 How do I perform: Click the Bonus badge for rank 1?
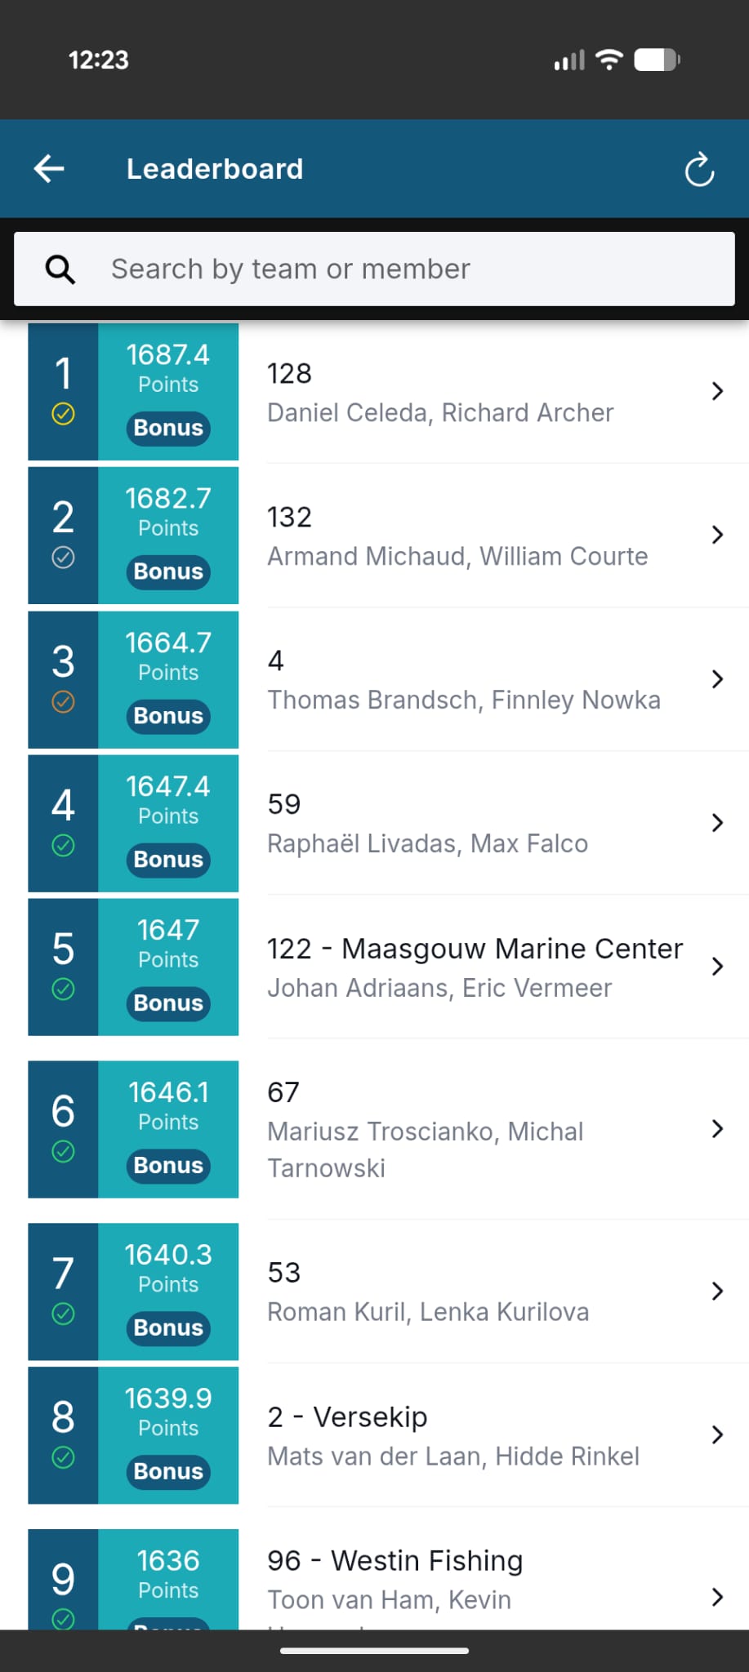(168, 428)
